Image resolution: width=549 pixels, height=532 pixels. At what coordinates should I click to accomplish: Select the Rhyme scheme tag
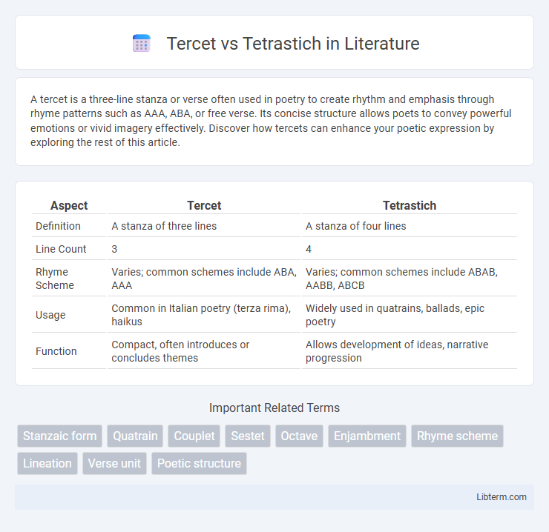point(457,436)
